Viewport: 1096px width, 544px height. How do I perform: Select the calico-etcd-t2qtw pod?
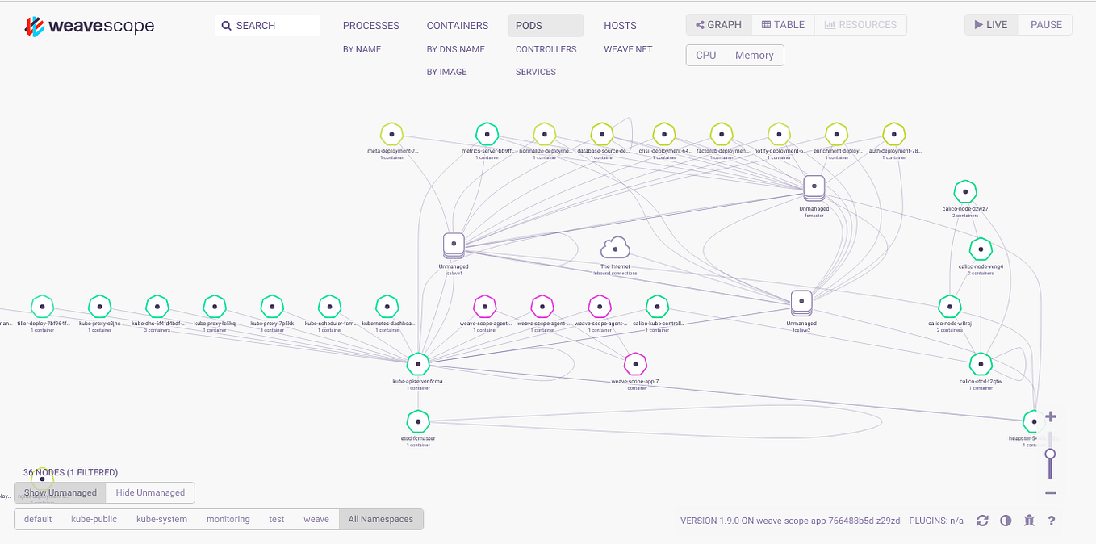981,364
